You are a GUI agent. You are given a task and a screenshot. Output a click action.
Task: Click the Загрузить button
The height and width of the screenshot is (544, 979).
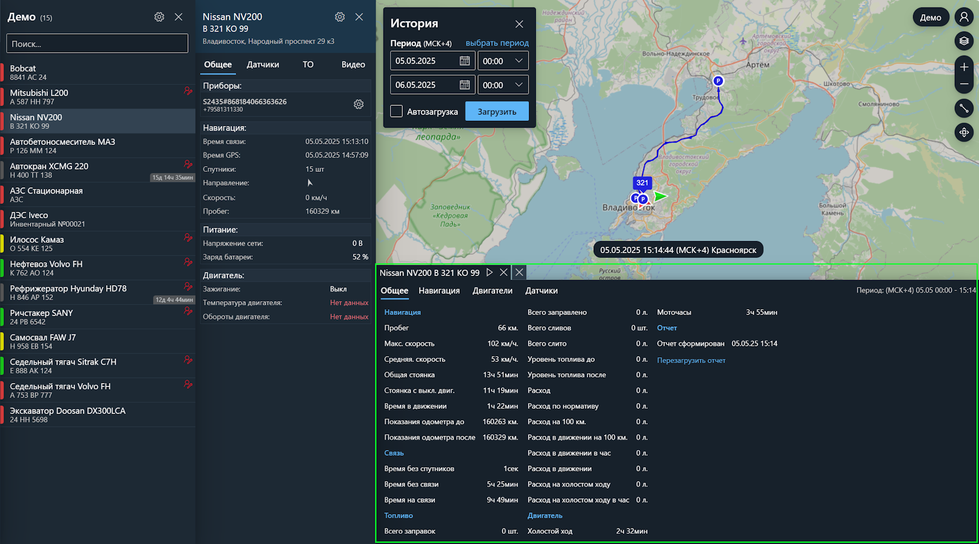[497, 112]
